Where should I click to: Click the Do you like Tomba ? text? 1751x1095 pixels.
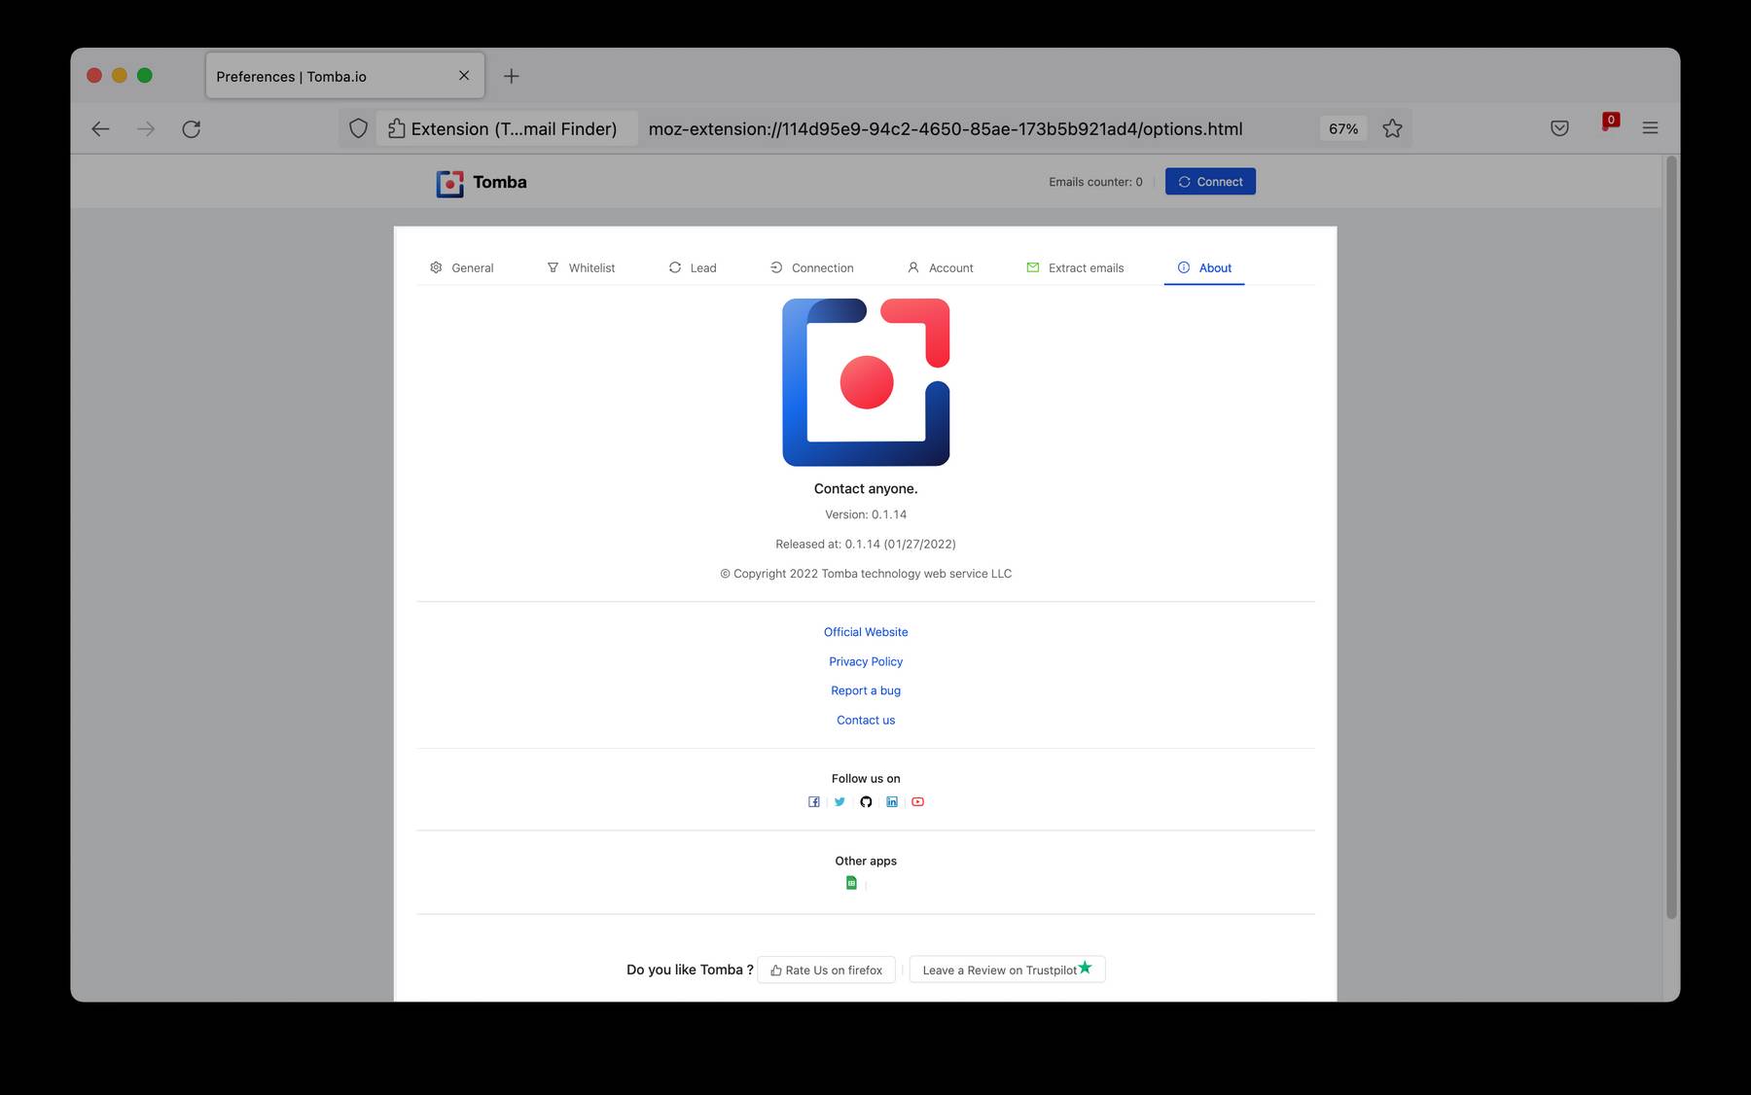click(690, 970)
